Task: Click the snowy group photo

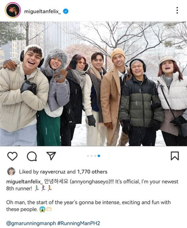Action: click(94, 84)
